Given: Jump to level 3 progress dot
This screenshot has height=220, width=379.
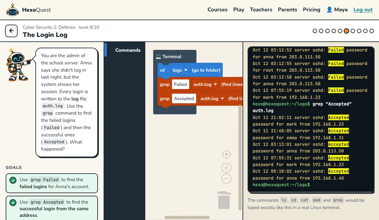Looking at the screenshot, I should (328, 31).
